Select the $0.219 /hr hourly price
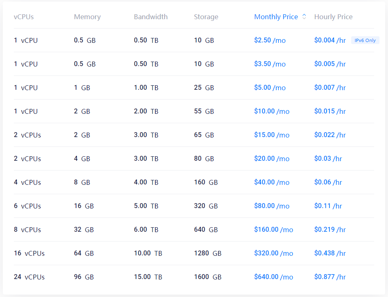The height and width of the screenshot is (297, 388). pos(330,230)
